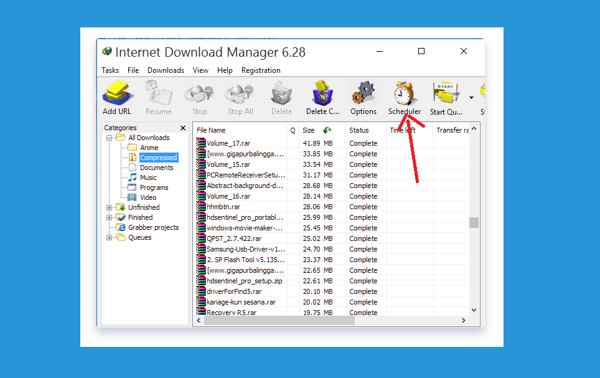
Task: Open the Help menu
Action: point(225,70)
